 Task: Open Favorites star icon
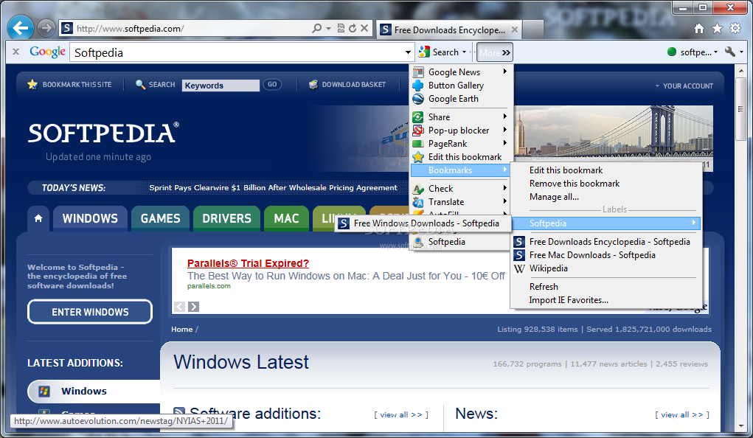pos(717,29)
